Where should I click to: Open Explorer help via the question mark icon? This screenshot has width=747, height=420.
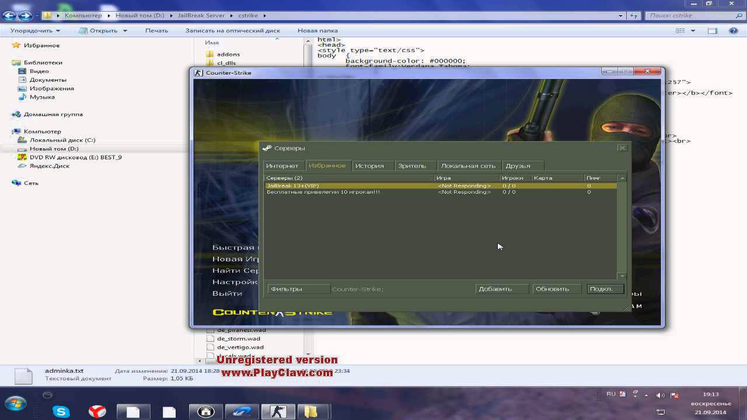click(x=734, y=30)
